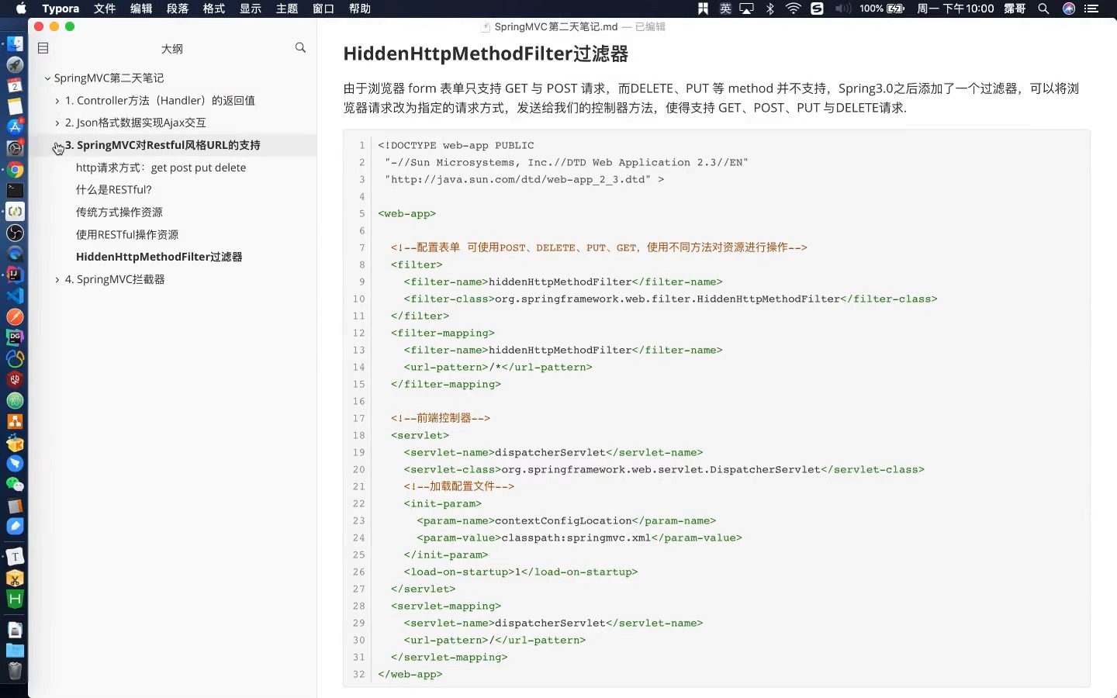Screen dimensions: 1117x698
Task: Open the Apple menu
Action: (x=21, y=9)
